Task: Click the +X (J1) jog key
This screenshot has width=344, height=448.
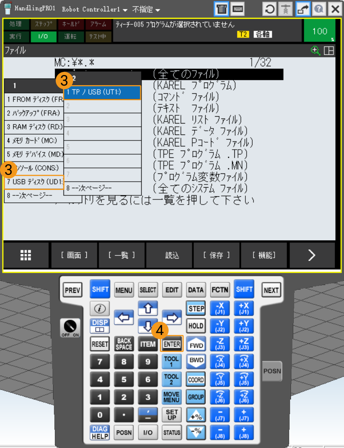Action: coord(244,308)
